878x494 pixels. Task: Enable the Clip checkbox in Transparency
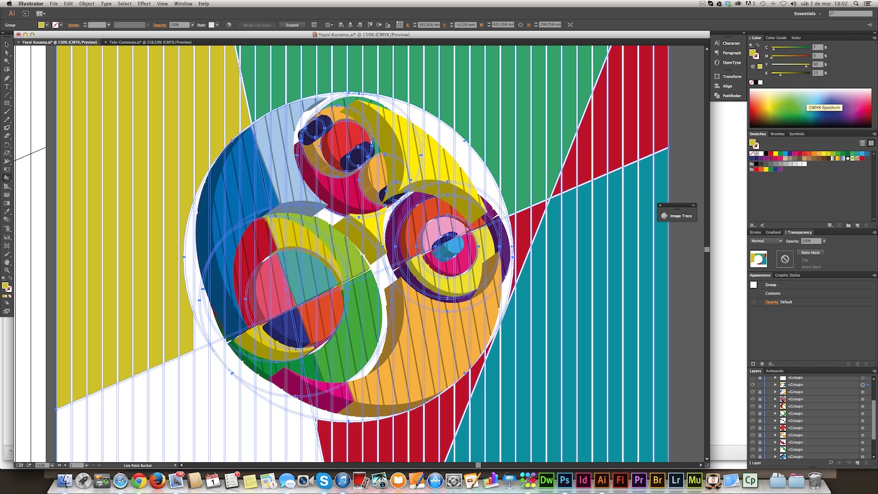pyautogui.click(x=798, y=260)
